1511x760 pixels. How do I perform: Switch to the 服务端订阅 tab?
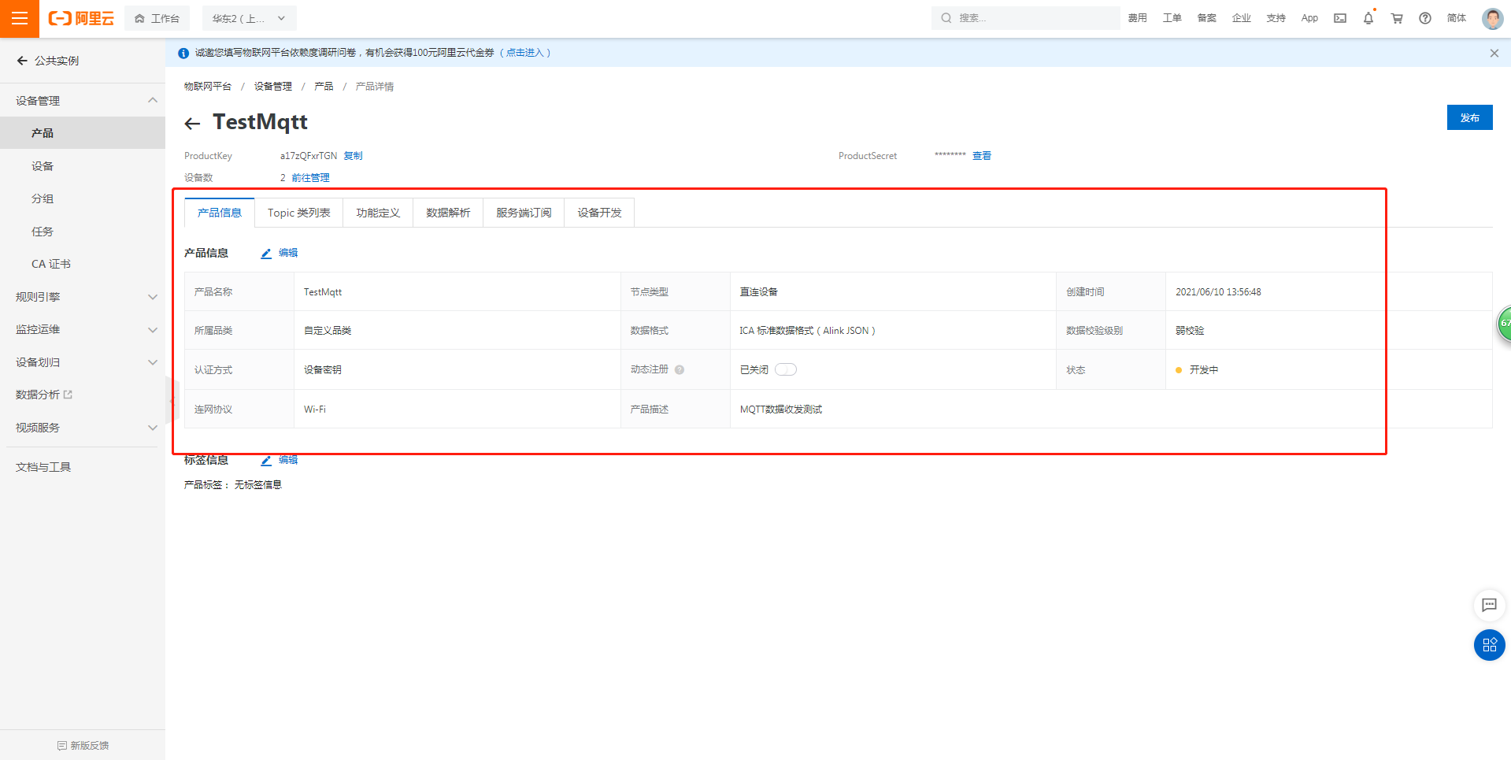[x=524, y=213]
